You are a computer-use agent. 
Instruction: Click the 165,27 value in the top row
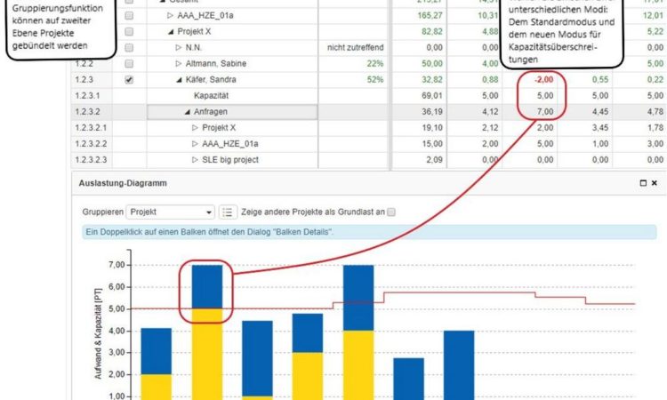tap(430, 15)
